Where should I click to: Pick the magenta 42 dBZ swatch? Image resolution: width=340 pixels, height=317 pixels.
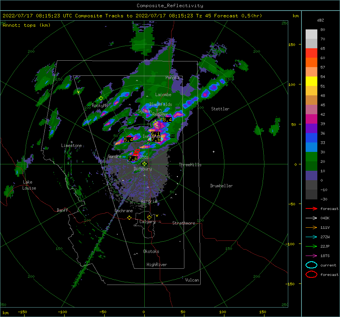[311, 119]
